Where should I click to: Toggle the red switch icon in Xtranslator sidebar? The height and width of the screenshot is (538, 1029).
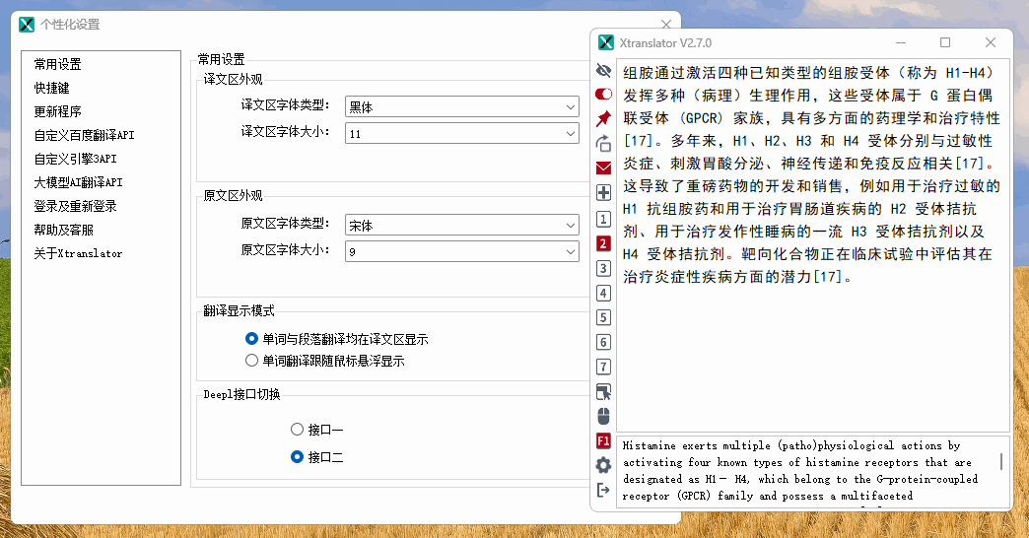click(x=604, y=94)
